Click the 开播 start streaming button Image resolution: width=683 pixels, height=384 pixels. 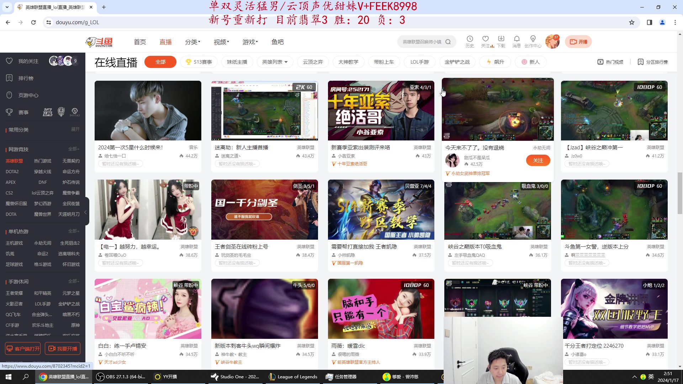coord(578,42)
